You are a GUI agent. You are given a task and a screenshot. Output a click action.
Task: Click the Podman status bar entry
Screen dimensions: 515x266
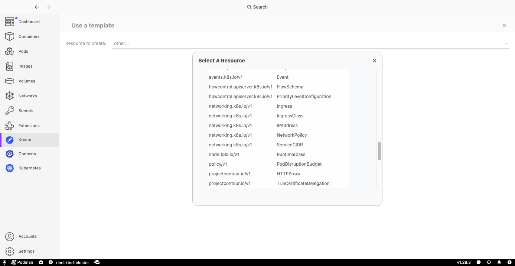click(22, 262)
